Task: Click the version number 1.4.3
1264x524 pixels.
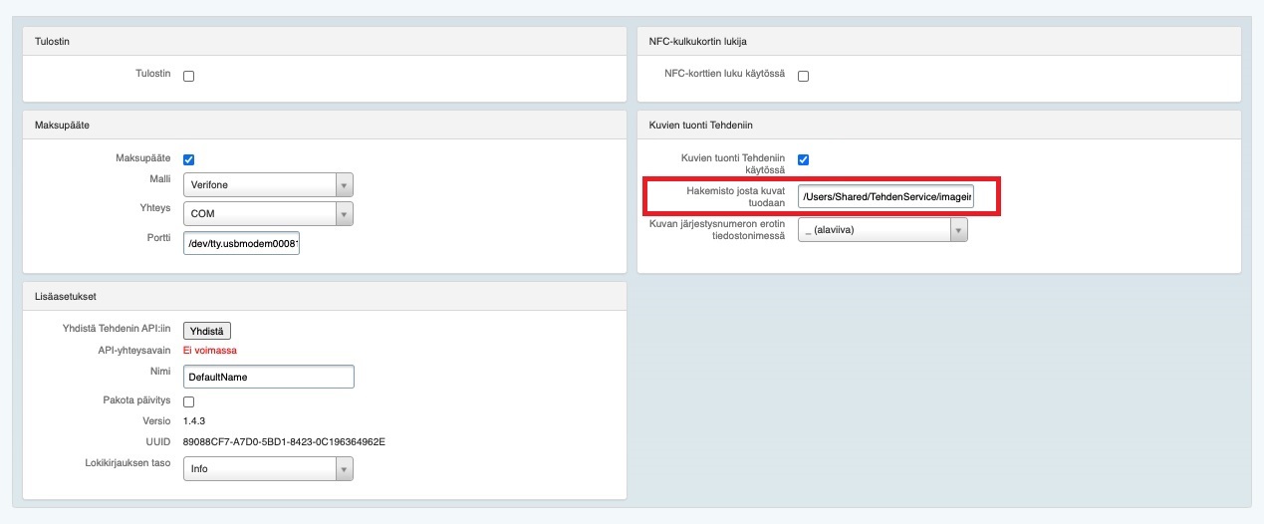Action: 194,421
